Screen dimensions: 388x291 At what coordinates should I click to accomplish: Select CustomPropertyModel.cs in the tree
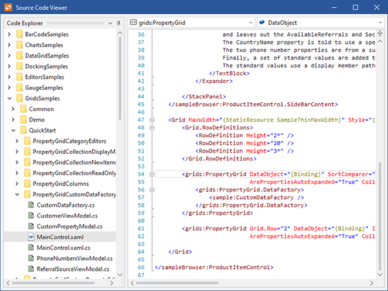coord(70,226)
